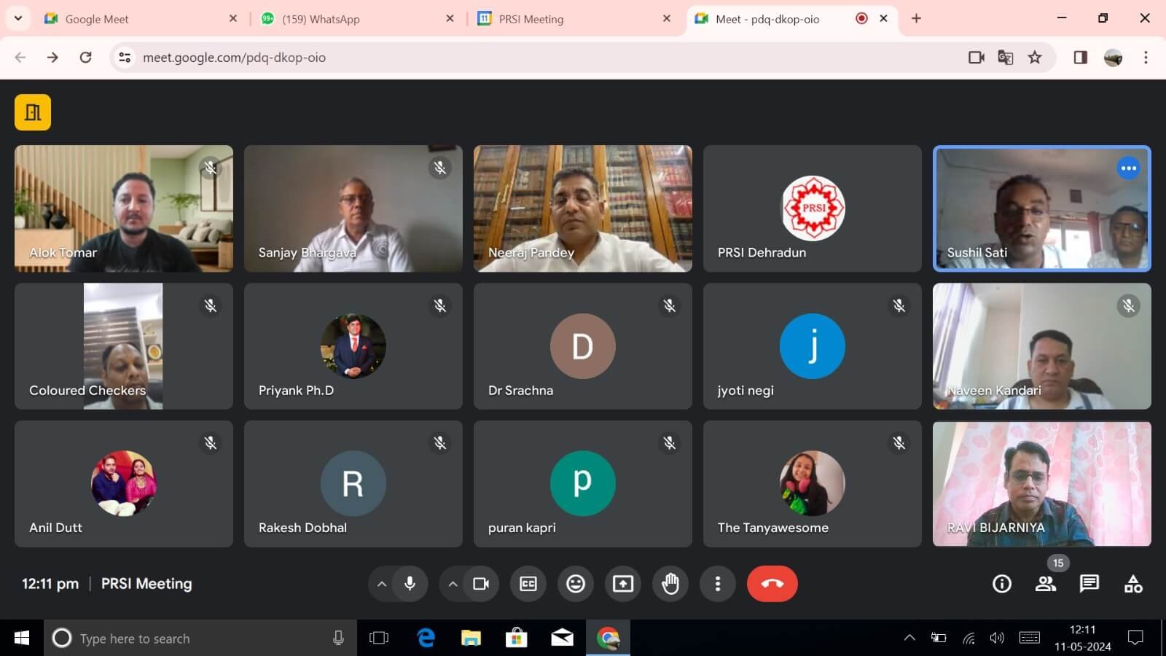Show the participants people panel
1166x656 pixels.
pos(1046,584)
